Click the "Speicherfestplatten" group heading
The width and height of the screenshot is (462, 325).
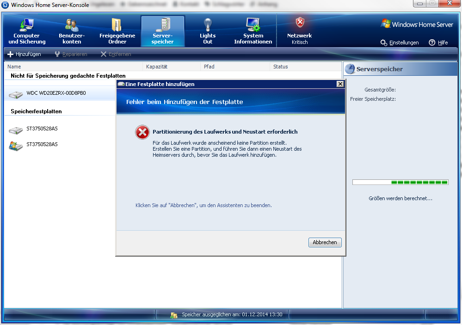[x=36, y=111]
